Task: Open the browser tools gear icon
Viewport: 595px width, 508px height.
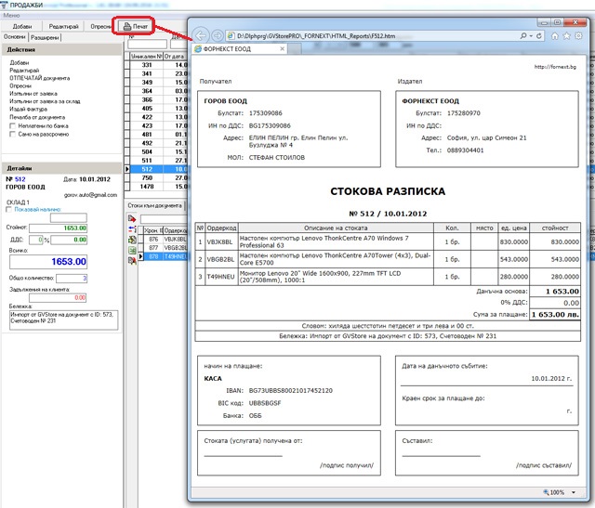Action: 578,35
